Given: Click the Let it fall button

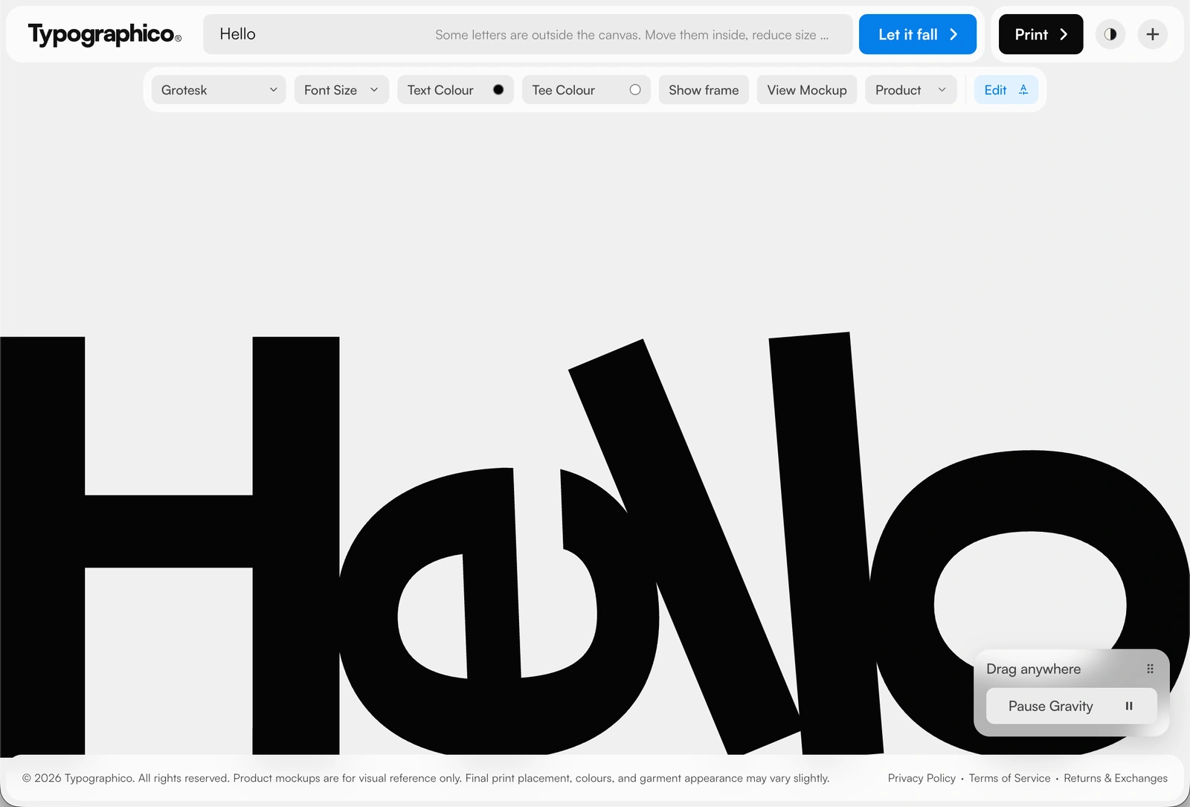Looking at the screenshot, I should pyautogui.click(x=918, y=34).
